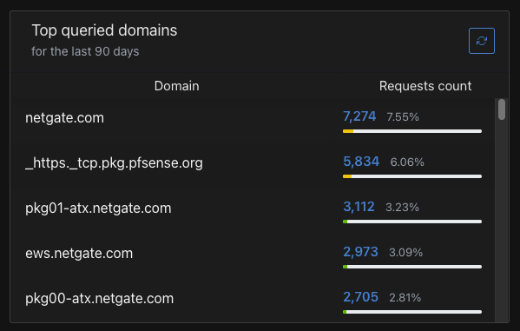The height and width of the screenshot is (331, 520).
Task: Select the pkg00-atx.netgate.com domain
Action: pos(100,299)
